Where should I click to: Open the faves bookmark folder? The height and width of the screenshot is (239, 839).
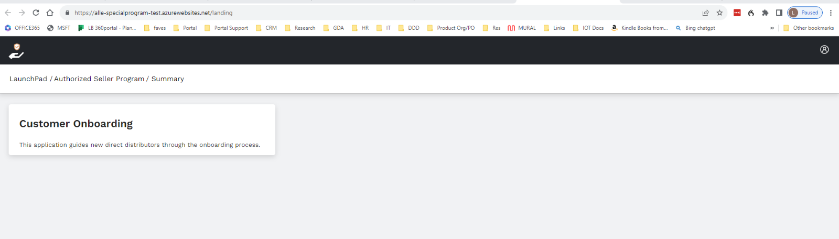click(155, 28)
